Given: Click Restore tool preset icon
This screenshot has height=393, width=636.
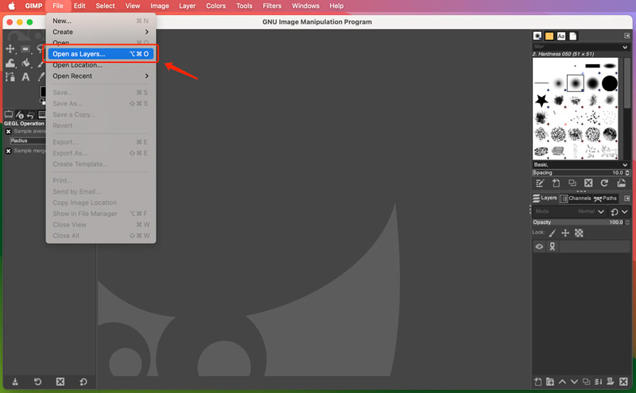Looking at the screenshot, I should click(37, 382).
